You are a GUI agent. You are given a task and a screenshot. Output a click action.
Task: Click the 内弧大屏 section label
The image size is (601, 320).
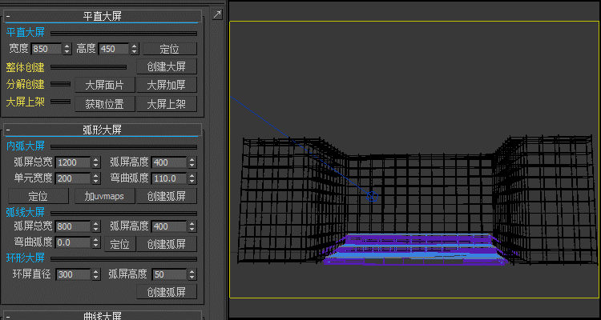click(x=26, y=146)
